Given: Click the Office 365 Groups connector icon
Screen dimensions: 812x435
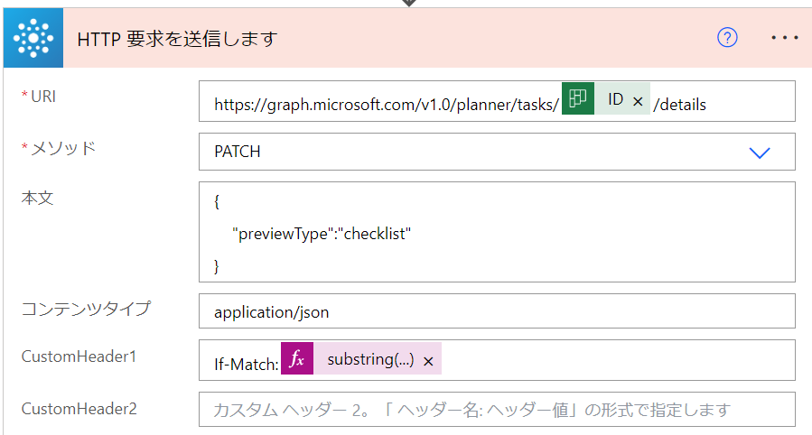Looking at the screenshot, I should click(33, 38).
